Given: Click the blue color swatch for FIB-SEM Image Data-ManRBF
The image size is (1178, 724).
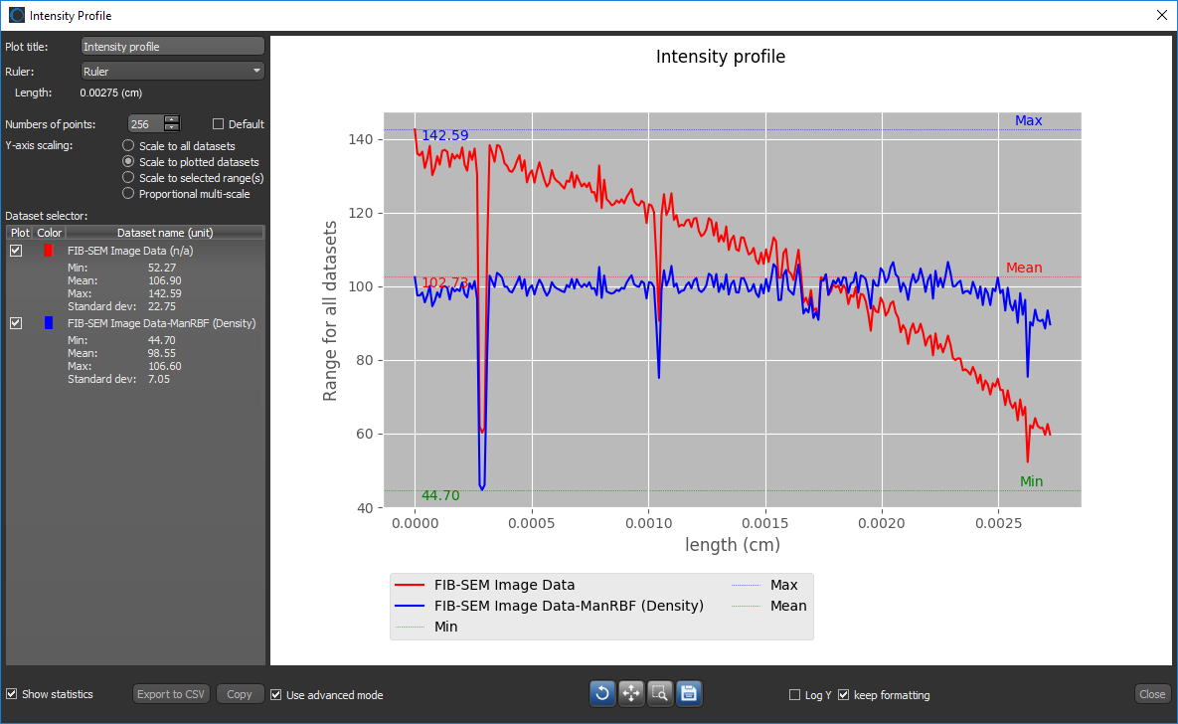Looking at the screenshot, I should tap(48, 322).
